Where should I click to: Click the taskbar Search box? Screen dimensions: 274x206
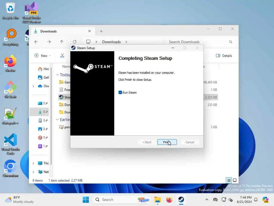(x=122, y=200)
